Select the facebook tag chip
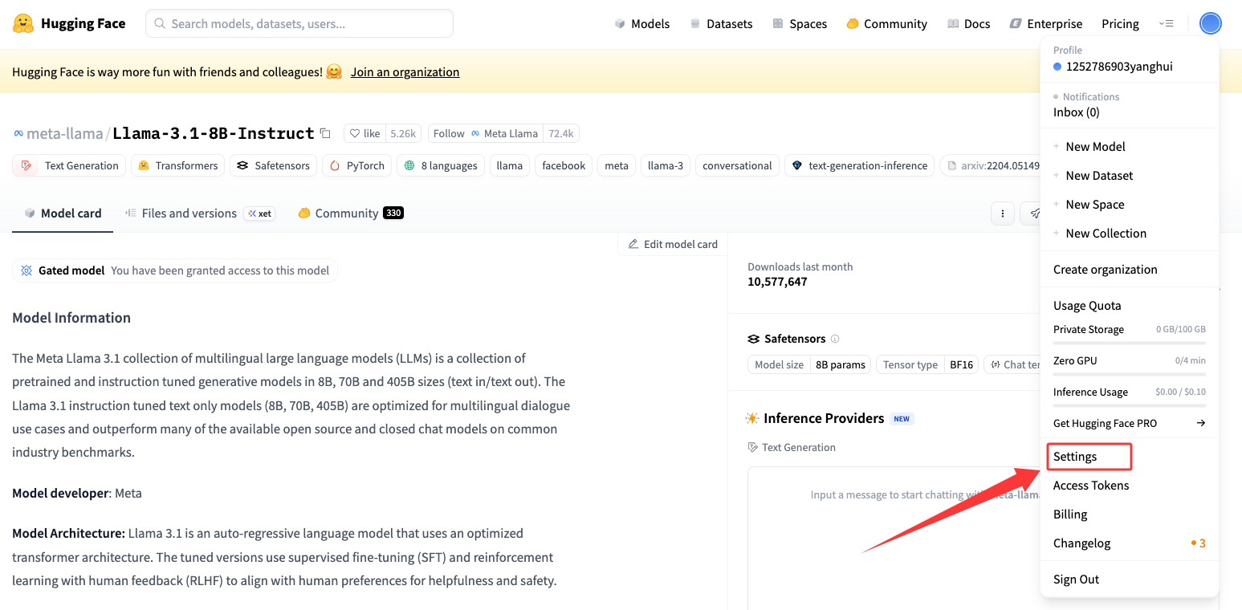This screenshot has height=610, width=1242. click(564, 165)
